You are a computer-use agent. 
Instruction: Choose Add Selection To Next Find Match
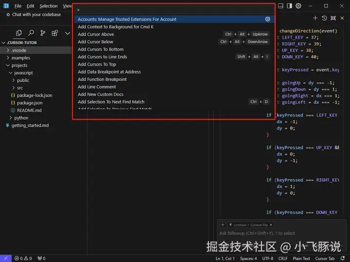pos(174,102)
